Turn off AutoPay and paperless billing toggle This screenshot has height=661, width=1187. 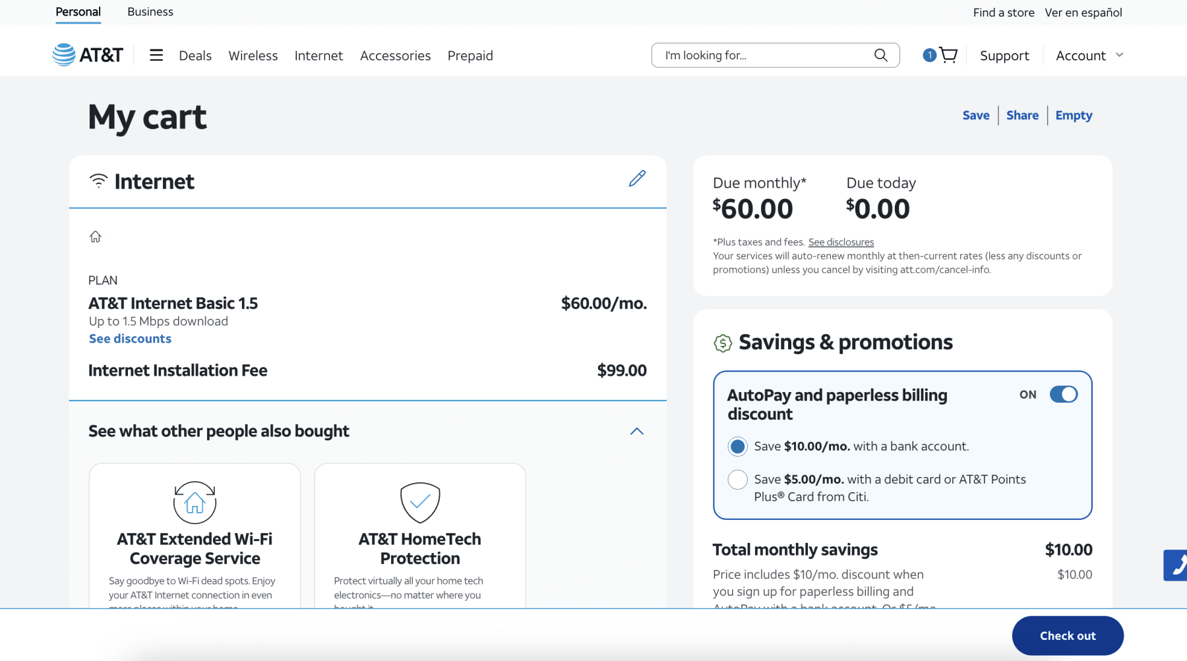(x=1063, y=394)
